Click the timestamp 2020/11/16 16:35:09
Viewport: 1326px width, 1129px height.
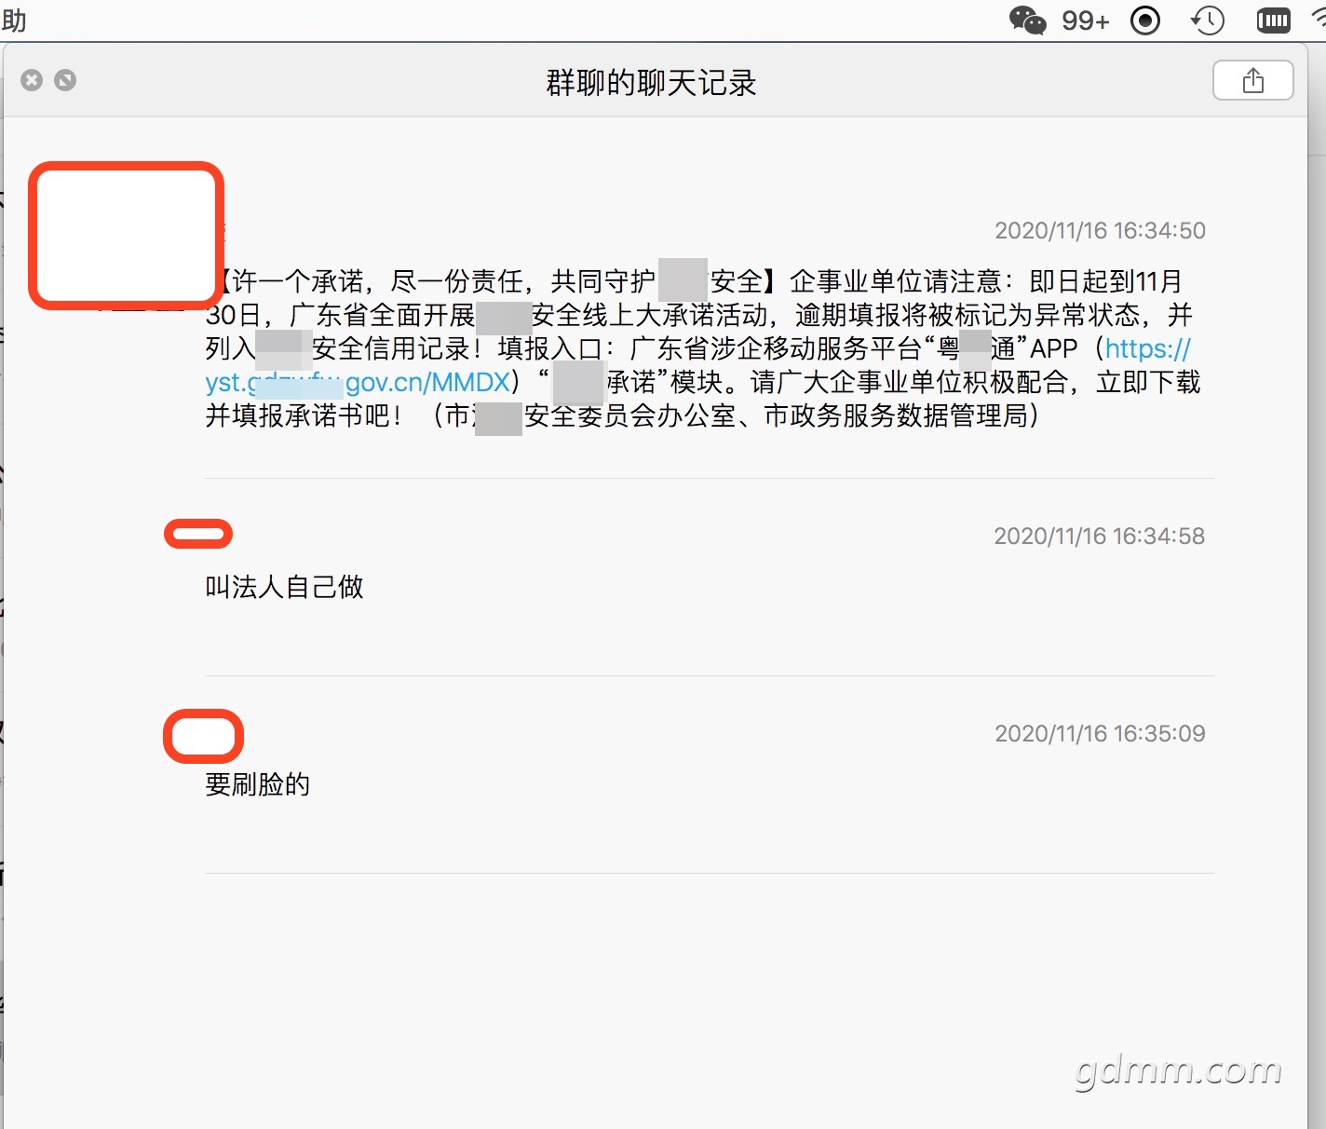[x=1100, y=734]
